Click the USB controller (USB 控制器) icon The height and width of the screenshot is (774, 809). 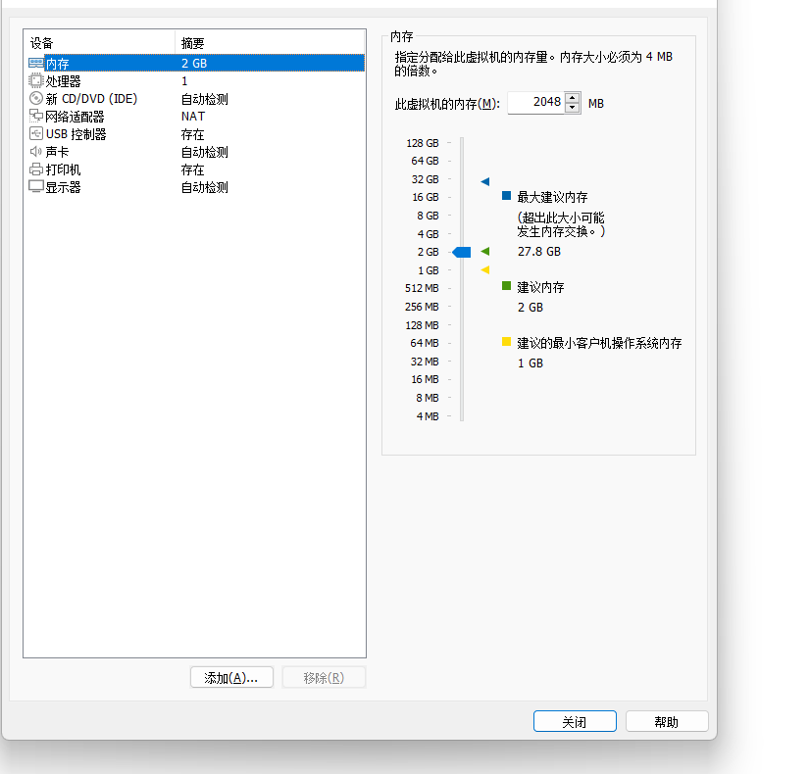click(x=36, y=133)
